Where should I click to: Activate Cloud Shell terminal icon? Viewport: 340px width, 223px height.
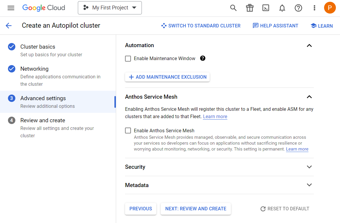click(x=266, y=8)
